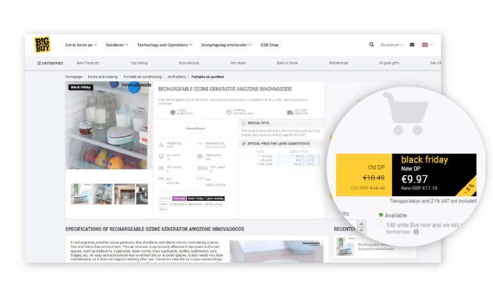Open the language flag selector
Viewport: 493px width, 296px height.
pyautogui.click(x=426, y=45)
